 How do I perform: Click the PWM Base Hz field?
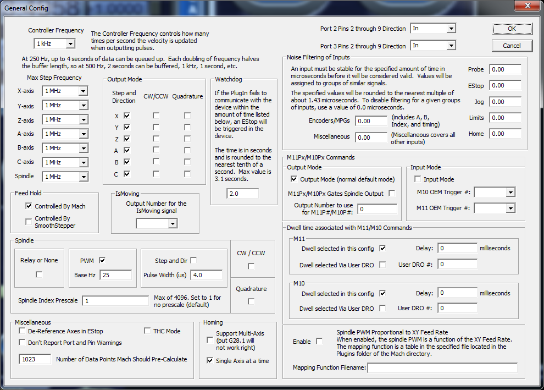116,274
